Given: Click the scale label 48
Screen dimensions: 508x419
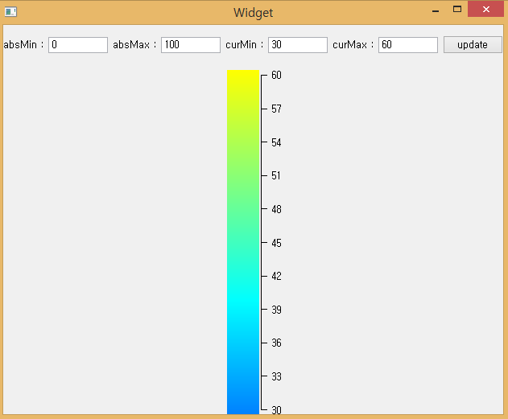Looking at the screenshot, I should click(276, 209).
